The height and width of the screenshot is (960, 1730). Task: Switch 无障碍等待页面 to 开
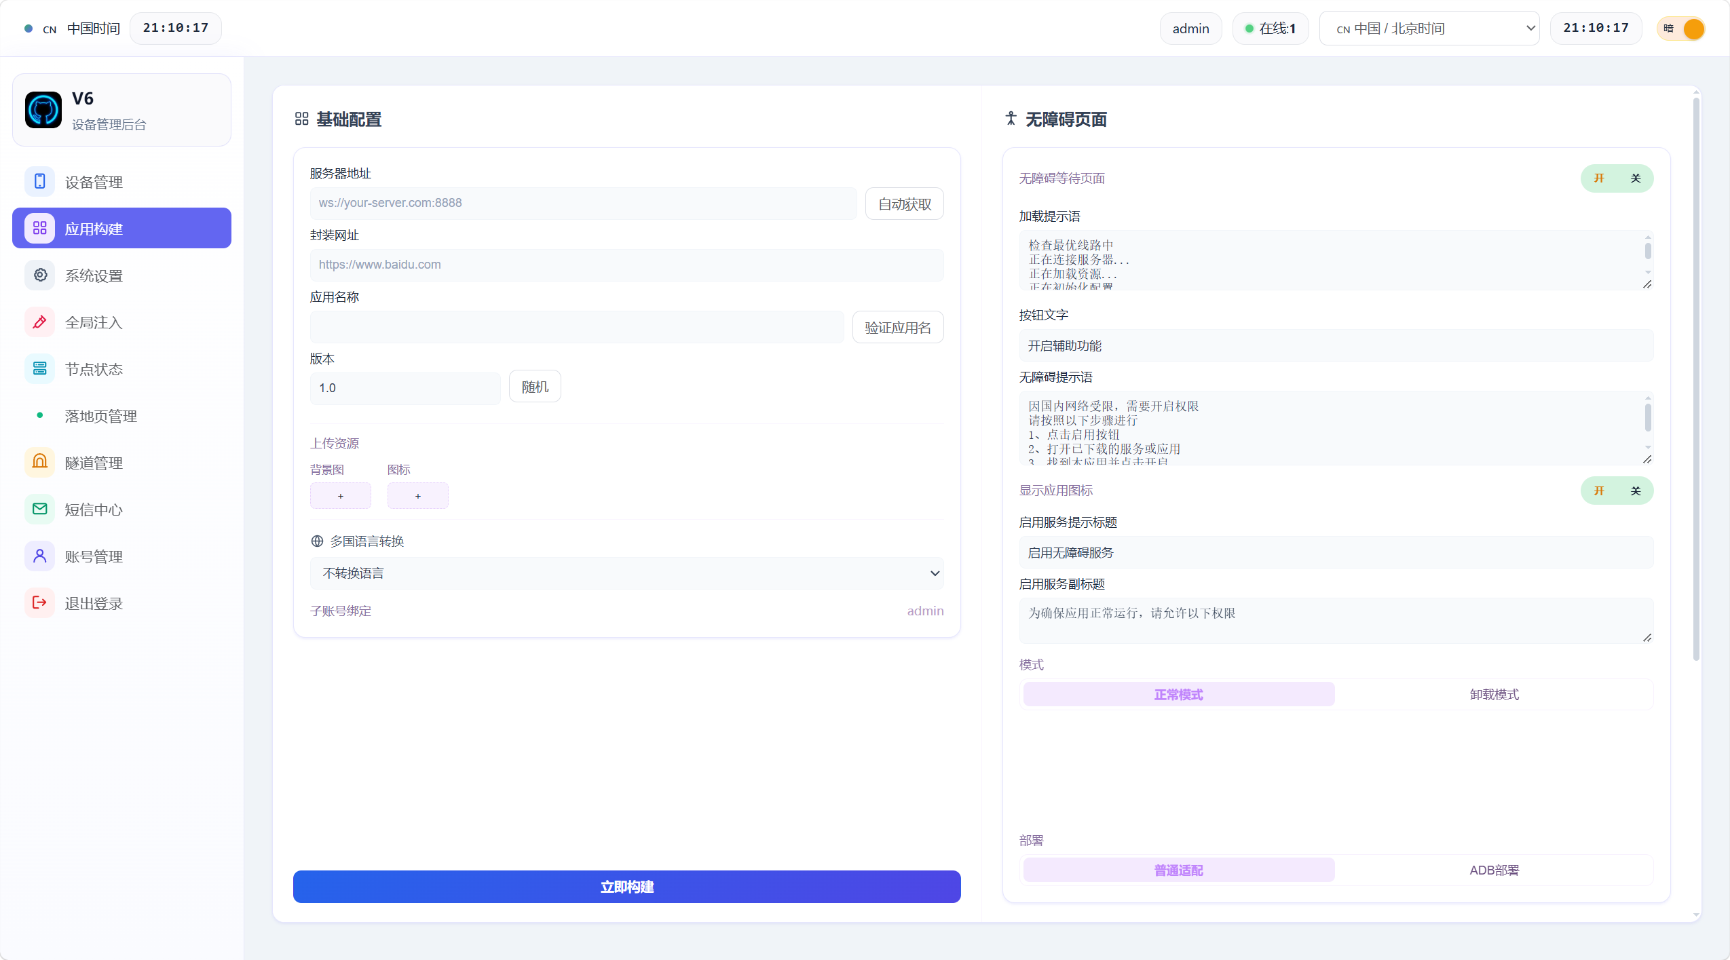(x=1599, y=178)
